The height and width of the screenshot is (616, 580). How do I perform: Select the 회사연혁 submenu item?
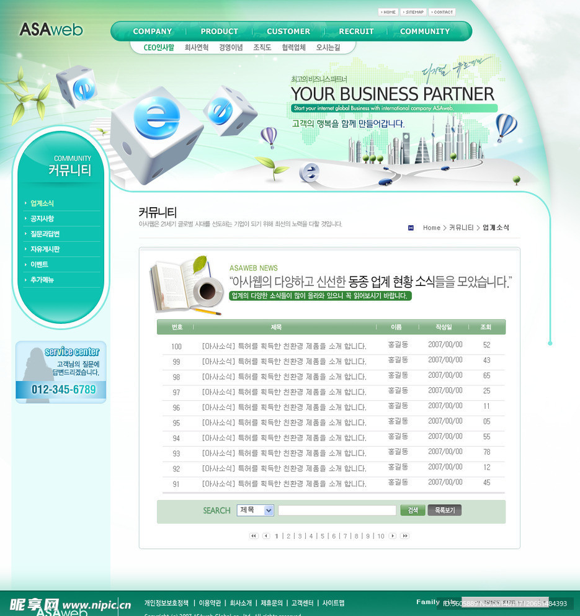click(x=197, y=48)
